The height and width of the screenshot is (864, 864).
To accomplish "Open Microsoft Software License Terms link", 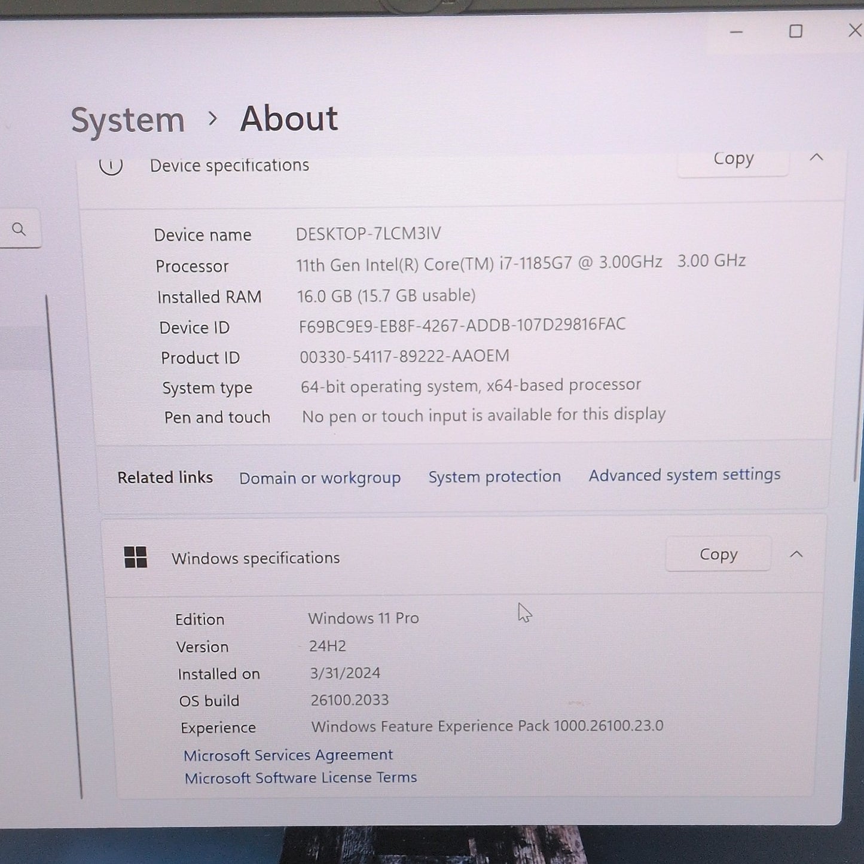I will [x=301, y=778].
